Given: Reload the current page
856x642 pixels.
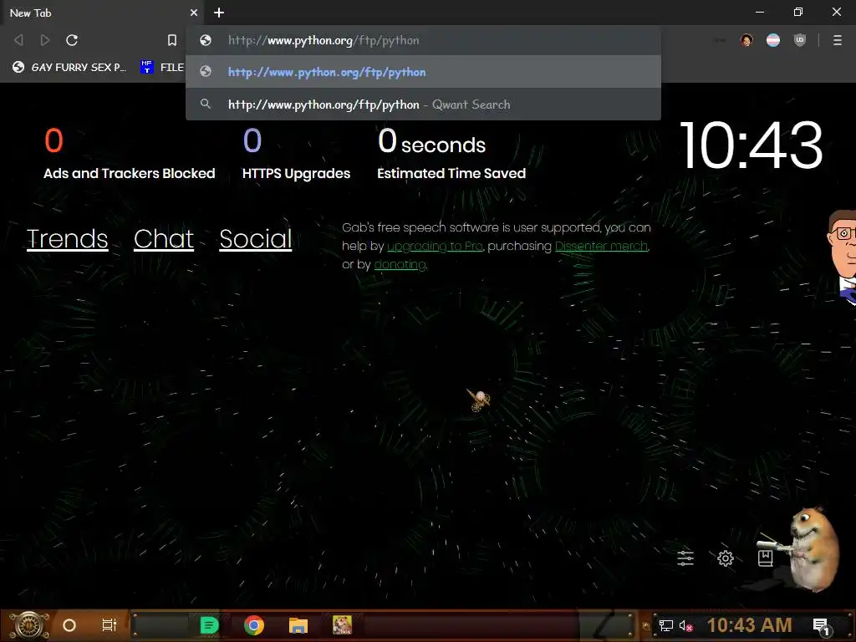Looking at the screenshot, I should click(x=72, y=40).
